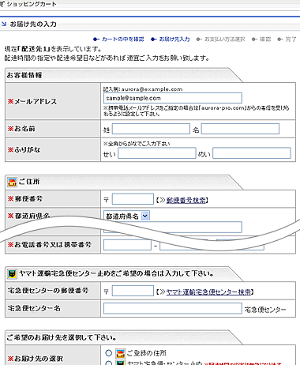Click the ショッピングカート title text

tap(32, 4)
